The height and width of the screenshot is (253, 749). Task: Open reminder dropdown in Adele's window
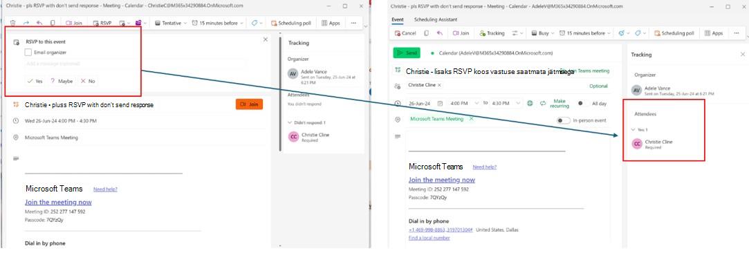pos(585,33)
